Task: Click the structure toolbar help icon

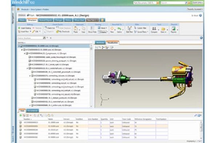Action: coord(201,38)
